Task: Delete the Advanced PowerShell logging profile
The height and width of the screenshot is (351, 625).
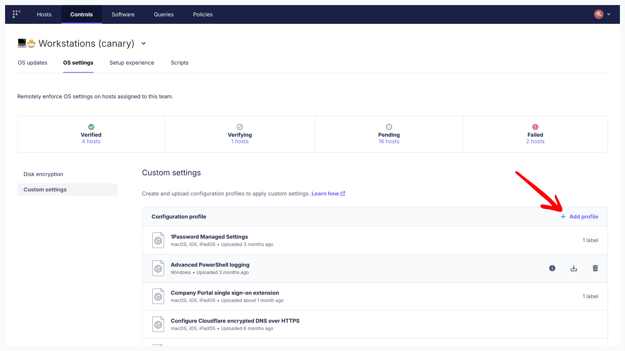Action: (x=595, y=268)
